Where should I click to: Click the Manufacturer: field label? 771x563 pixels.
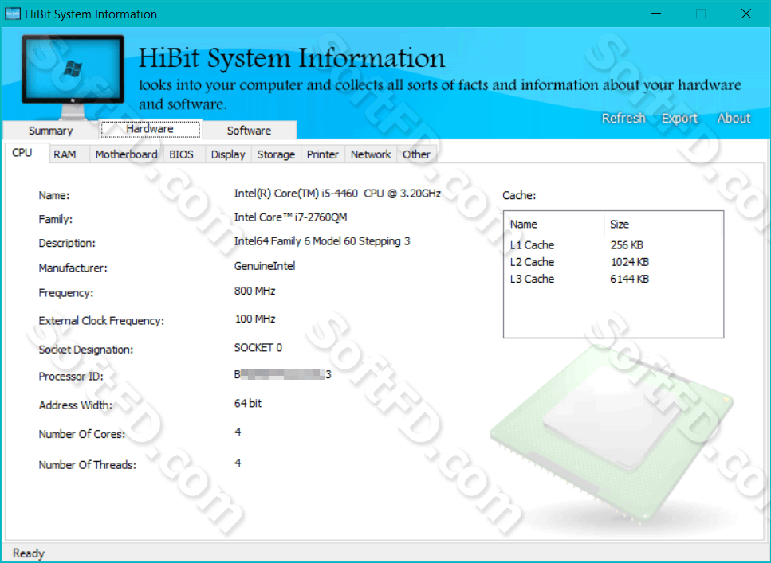point(73,268)
